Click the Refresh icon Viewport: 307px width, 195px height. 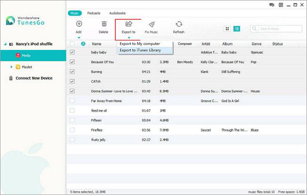coord(178,24)
